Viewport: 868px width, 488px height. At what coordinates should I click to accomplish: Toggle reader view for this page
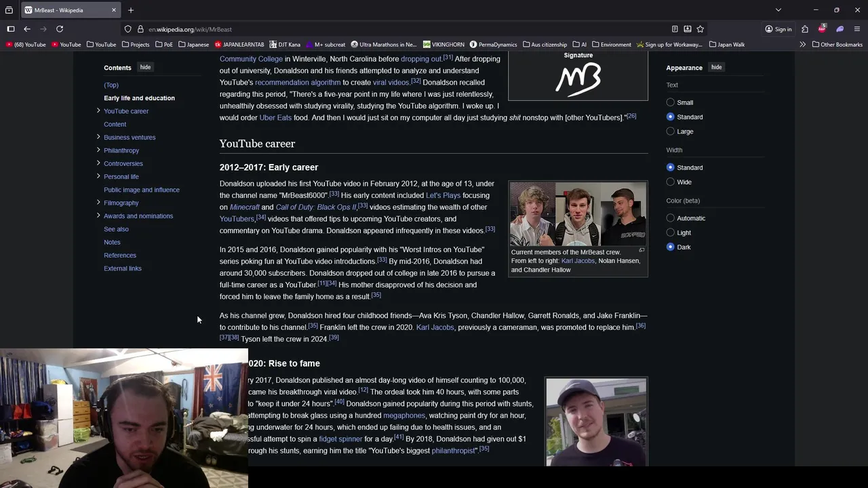click(x=675, y=29)
